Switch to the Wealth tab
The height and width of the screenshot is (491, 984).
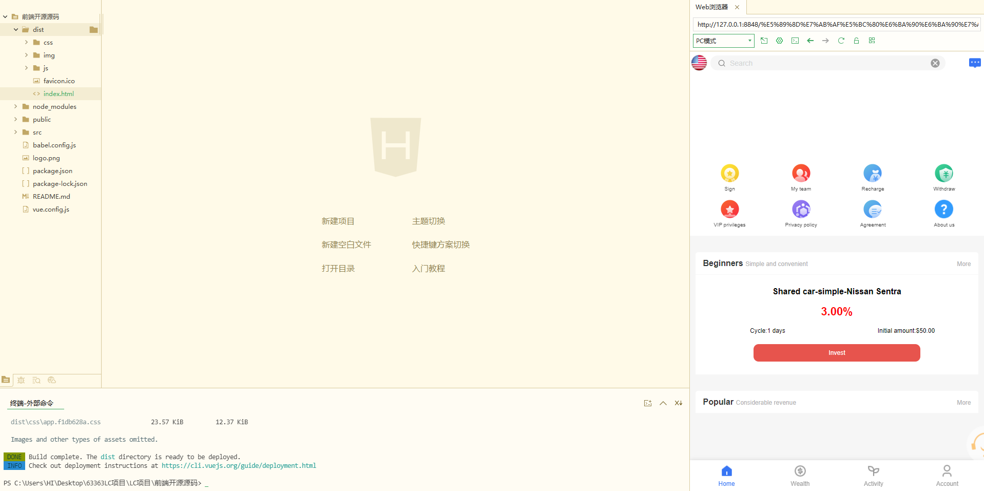800,476
